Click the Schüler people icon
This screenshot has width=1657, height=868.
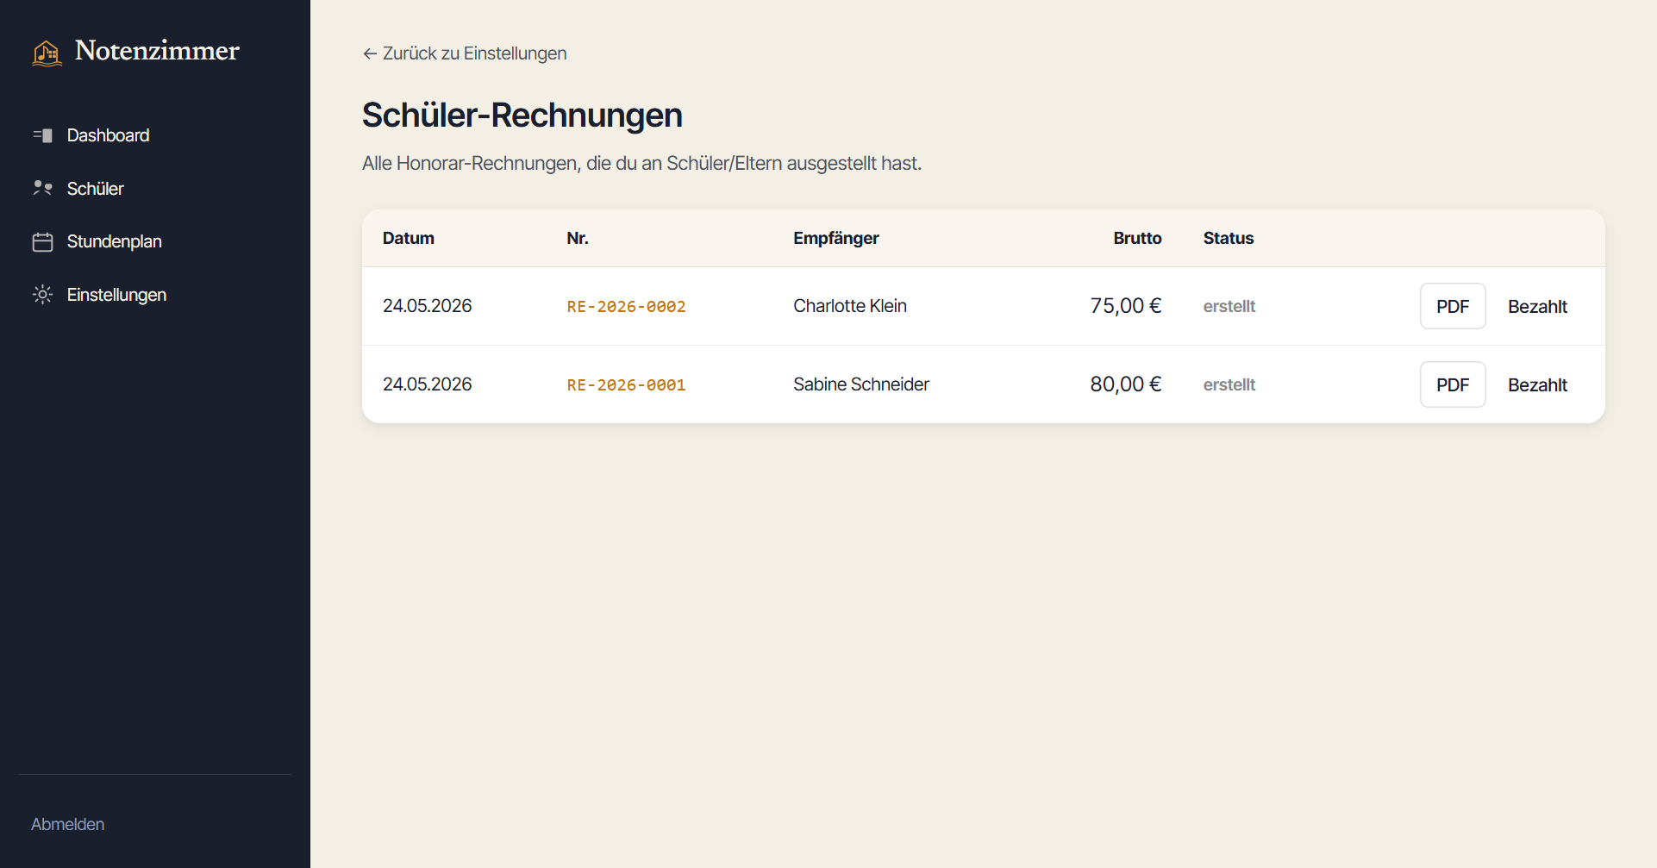(42, 188)
